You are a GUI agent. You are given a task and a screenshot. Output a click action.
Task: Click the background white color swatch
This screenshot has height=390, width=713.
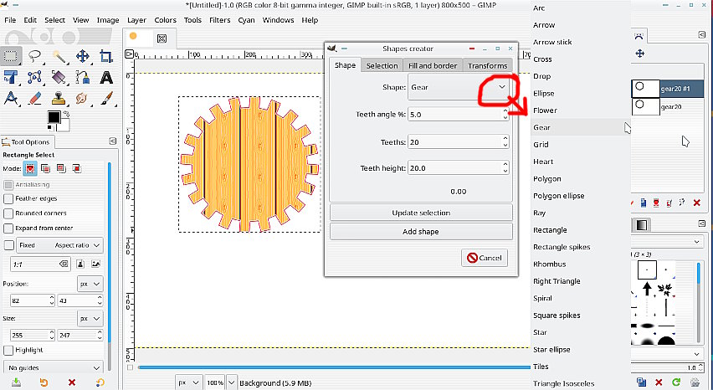(x=65, y=126)
